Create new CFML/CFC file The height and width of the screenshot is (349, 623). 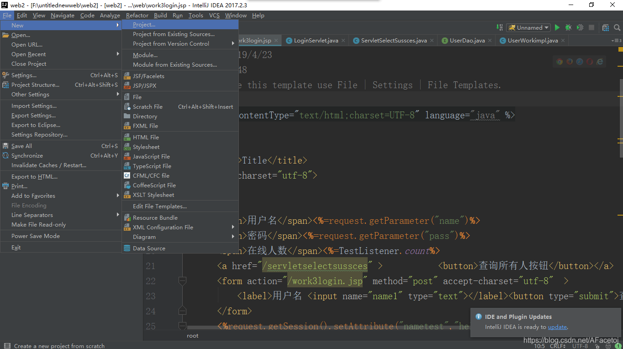[180, 176]
